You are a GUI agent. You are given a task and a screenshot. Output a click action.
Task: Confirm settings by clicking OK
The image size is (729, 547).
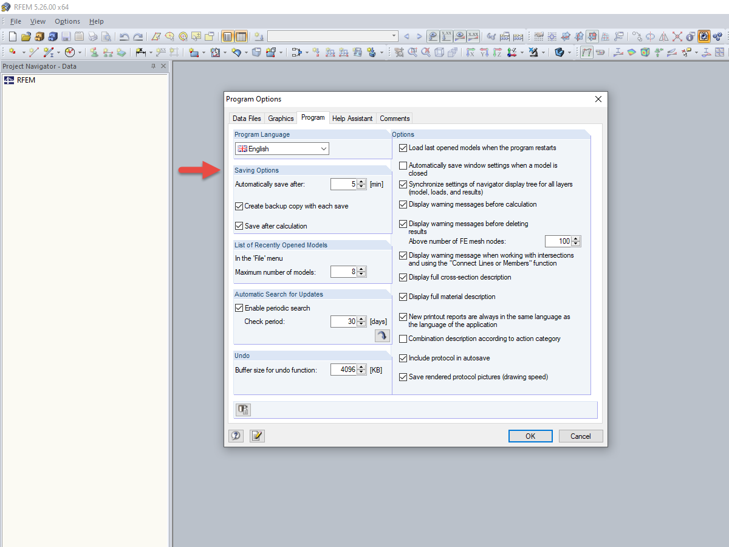click(x=530, y=436)
